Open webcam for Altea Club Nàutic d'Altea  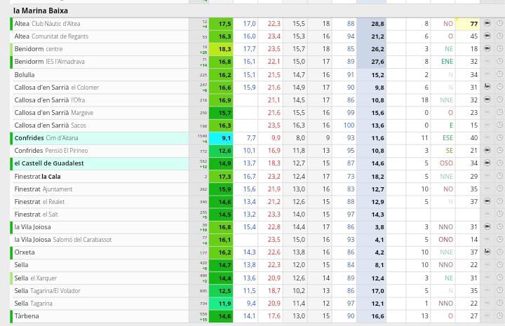click(487, 24)
